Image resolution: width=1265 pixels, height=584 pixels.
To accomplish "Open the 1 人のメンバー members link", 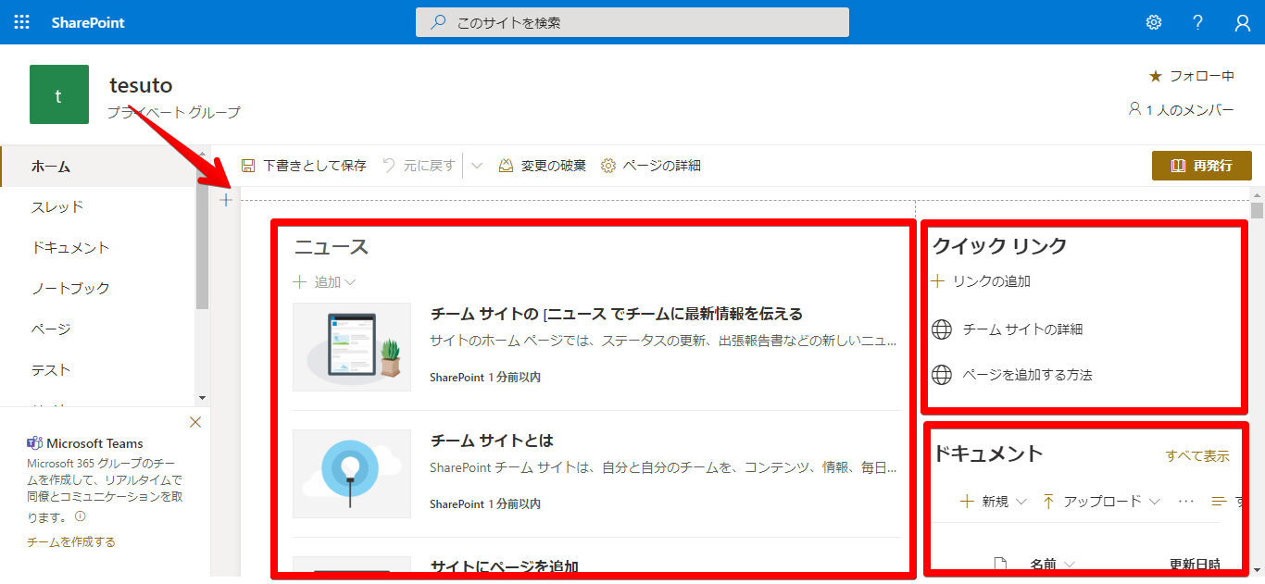I will 1181,110.
